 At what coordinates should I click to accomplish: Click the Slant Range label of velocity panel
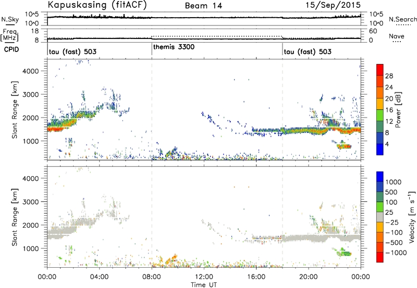15,217
